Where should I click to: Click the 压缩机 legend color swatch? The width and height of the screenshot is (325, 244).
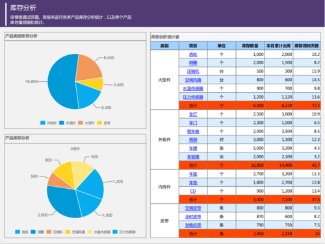pyautogui.click(x=49, y=232)
